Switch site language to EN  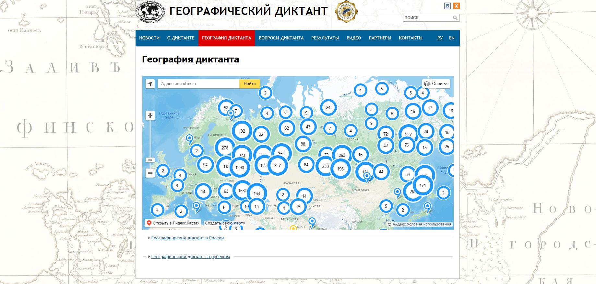452,38
